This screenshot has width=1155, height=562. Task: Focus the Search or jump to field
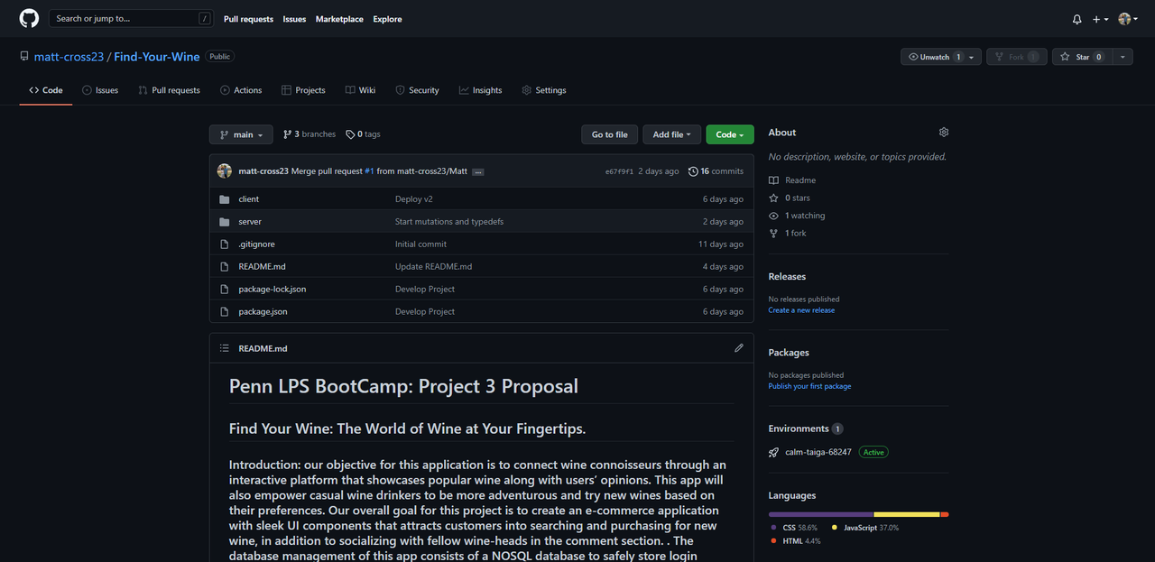pyautogui.click(x=132, y=18)
